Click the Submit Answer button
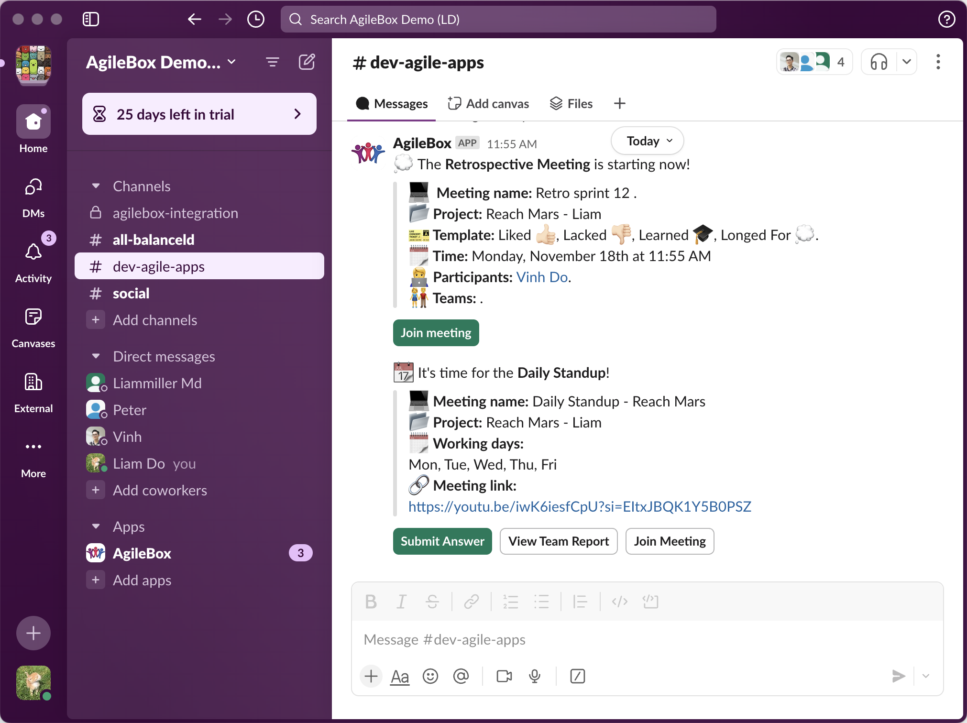This screenshot has width=967, height=723. click(442, 541)
